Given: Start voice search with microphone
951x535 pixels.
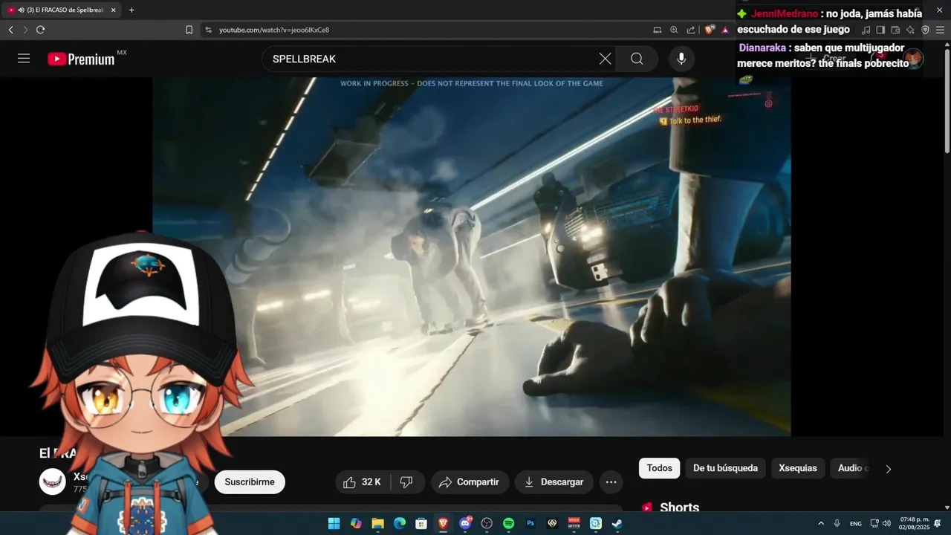Looking at the screenshot, I should 681,59.
